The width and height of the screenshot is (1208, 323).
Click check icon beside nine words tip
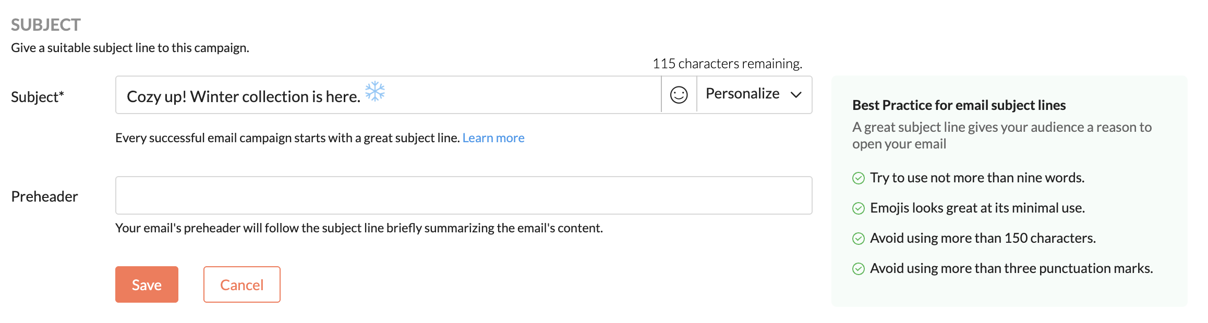[x=858, y=178]
